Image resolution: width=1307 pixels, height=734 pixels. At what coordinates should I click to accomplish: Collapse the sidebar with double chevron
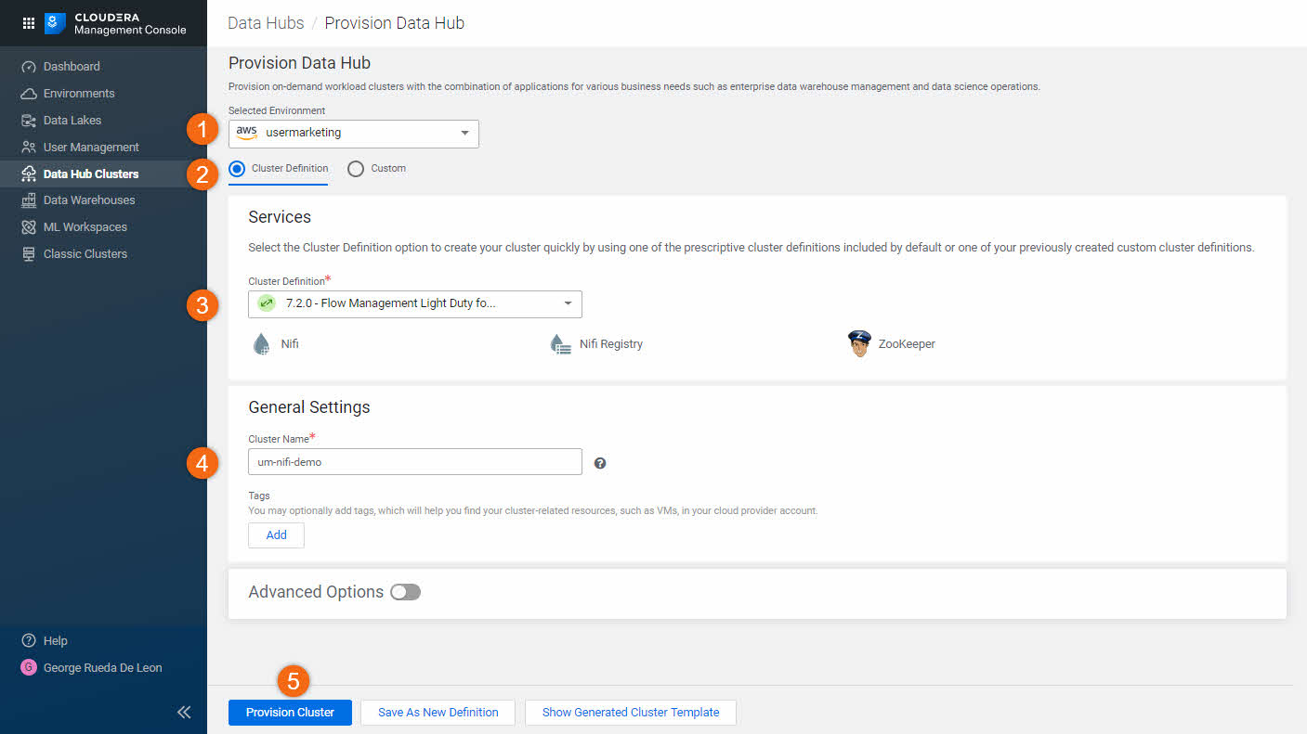click(184, 712)
